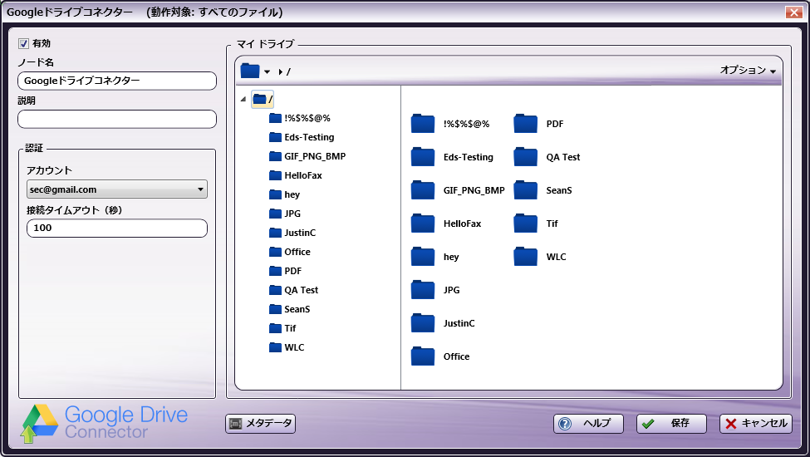The width and height of the screenshot is (810, 457).
Task: Click 保存 to save settings
Action: click(671, 424)
